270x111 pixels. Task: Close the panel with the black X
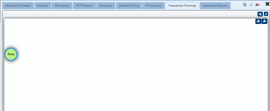(x=267, y=4)
